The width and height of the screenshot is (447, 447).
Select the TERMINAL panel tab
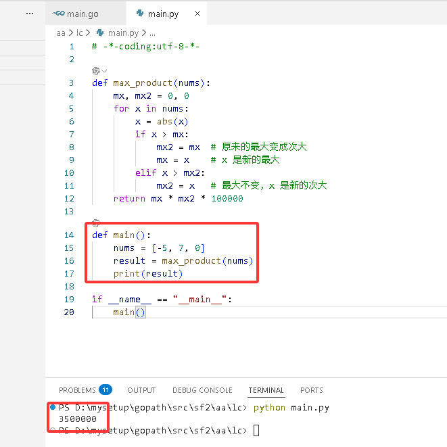click(x=266, y=390)
